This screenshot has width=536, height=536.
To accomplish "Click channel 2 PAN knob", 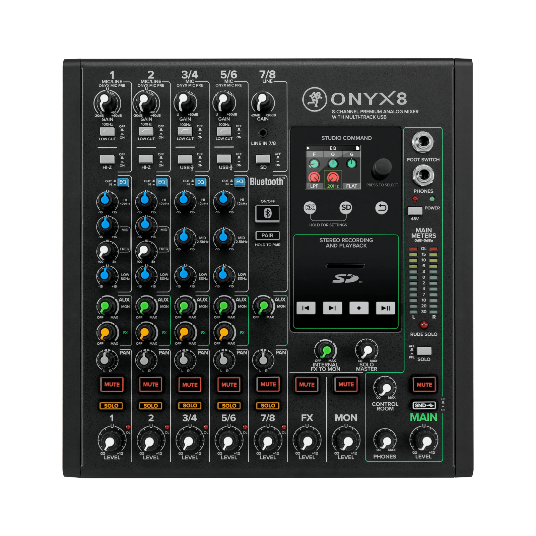I will click(x=145, y=359).
